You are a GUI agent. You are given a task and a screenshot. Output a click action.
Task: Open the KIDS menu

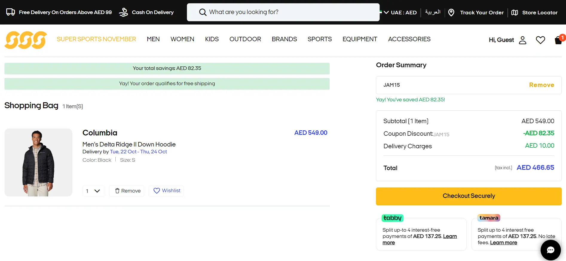pyautogui.click(x=212, y=39)
